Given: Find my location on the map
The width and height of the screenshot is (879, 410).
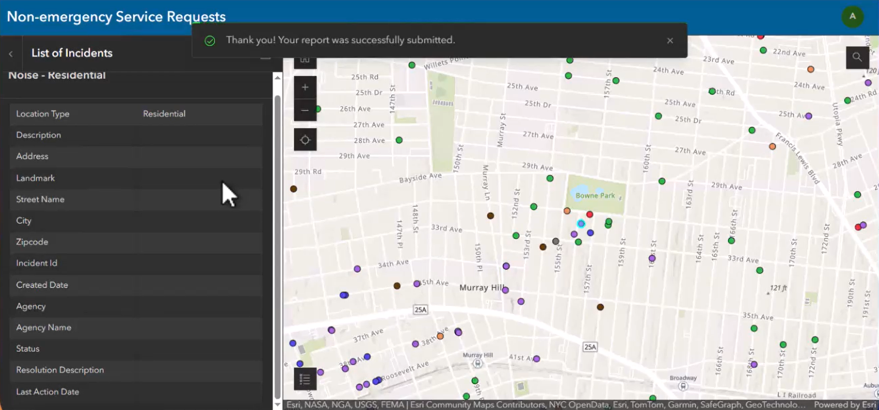Looking at the screenshot, I should (305, 140).
